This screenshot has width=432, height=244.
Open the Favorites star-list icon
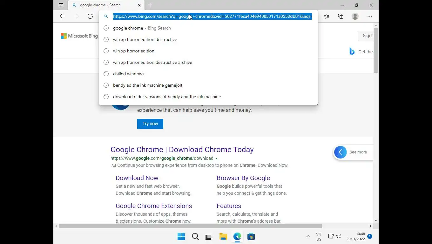click(327, 16)
